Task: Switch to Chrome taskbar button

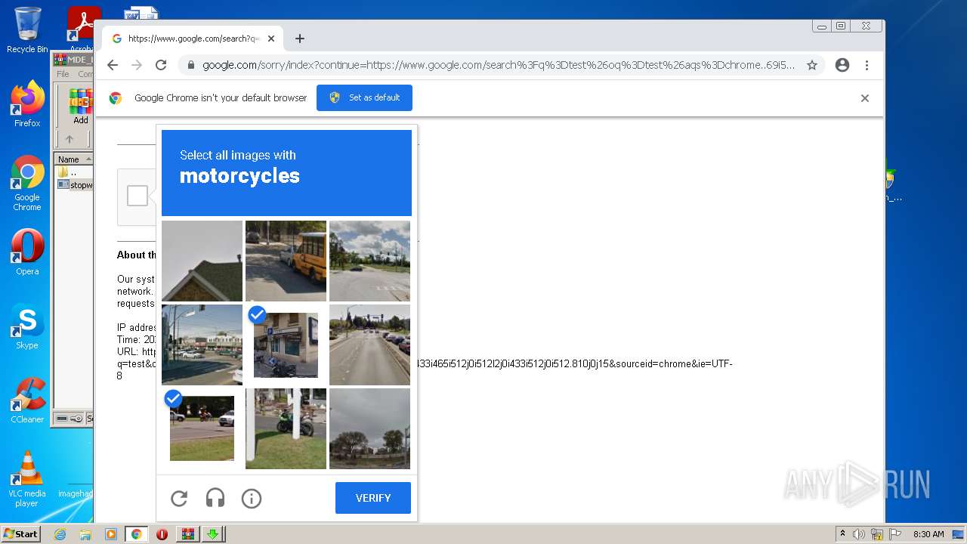Action: click(137, 534)
